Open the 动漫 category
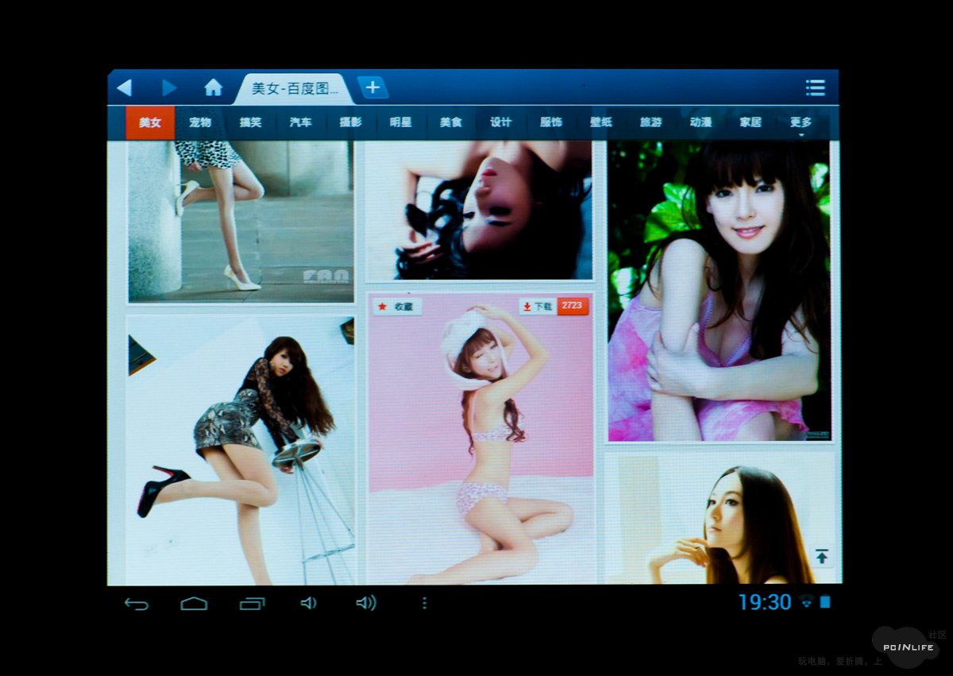This screenshot has height=676, width=953. click(x=700, y=122)
